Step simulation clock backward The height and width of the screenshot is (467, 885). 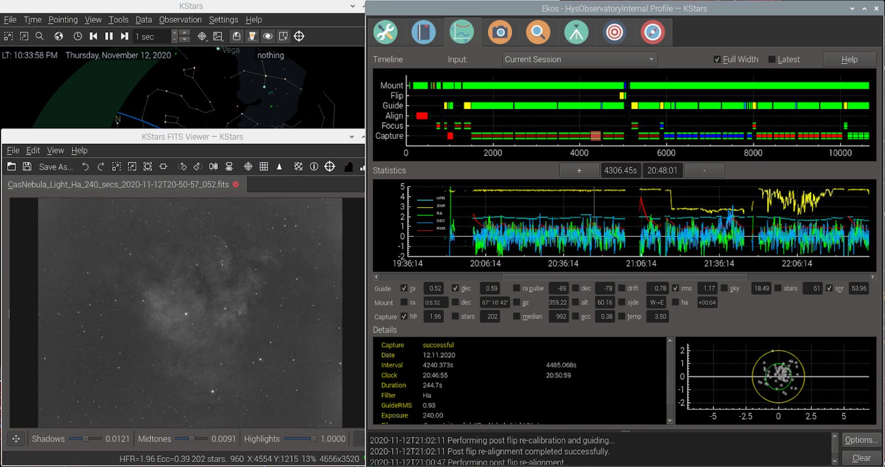coord(93,36)
